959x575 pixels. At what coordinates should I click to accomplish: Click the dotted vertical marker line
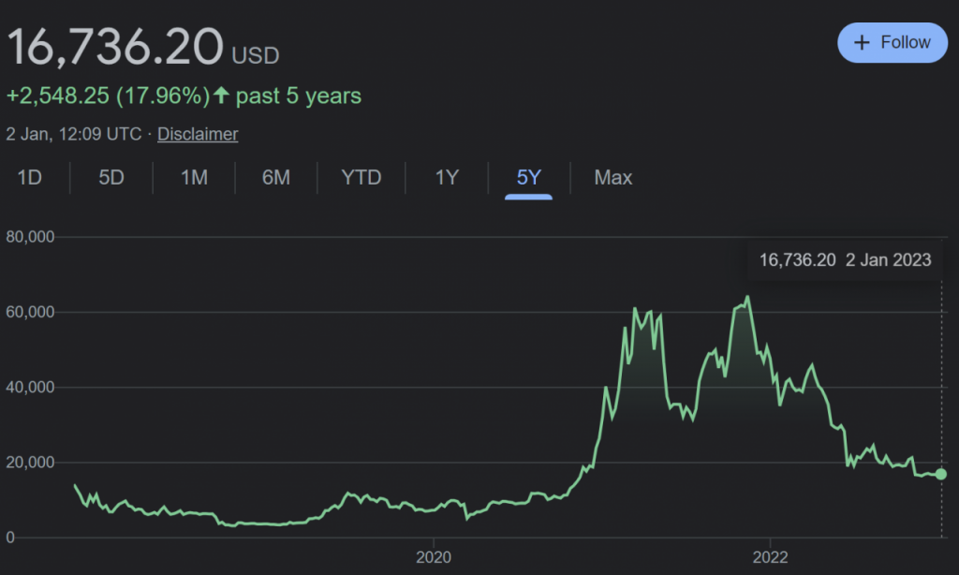pyautogui.click(x=939, y=375)
